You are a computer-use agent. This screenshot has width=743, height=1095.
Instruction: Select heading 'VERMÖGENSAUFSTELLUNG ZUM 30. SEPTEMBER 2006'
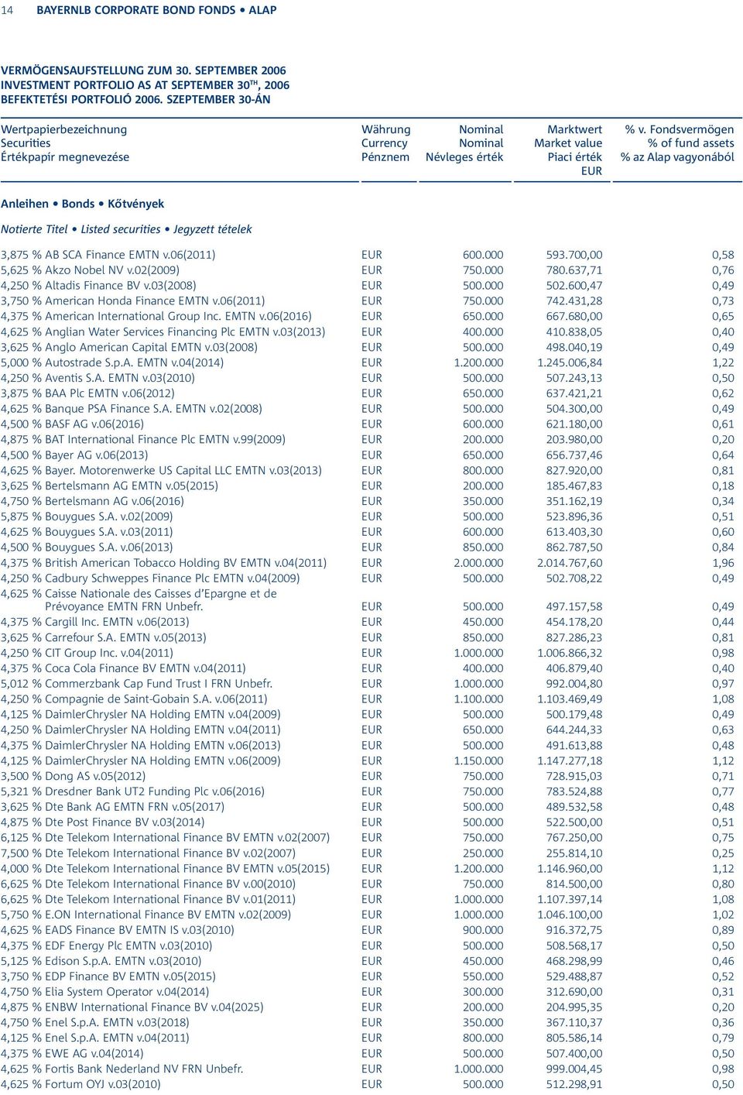click(x=143, y=70)
